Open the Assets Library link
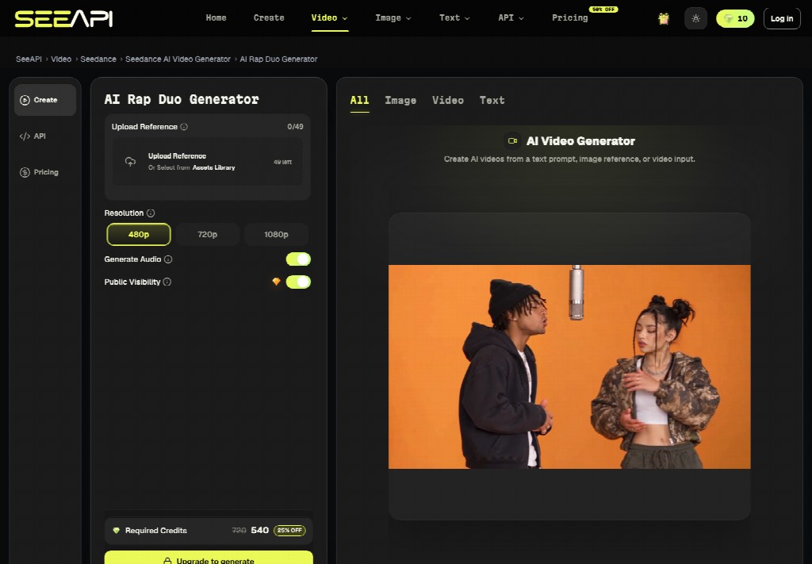 click(214, 168)
